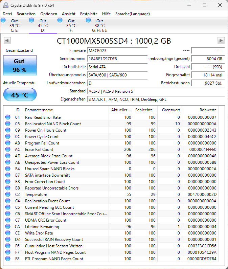Click status icon of Power Cycle Count

tap(8, 136)
